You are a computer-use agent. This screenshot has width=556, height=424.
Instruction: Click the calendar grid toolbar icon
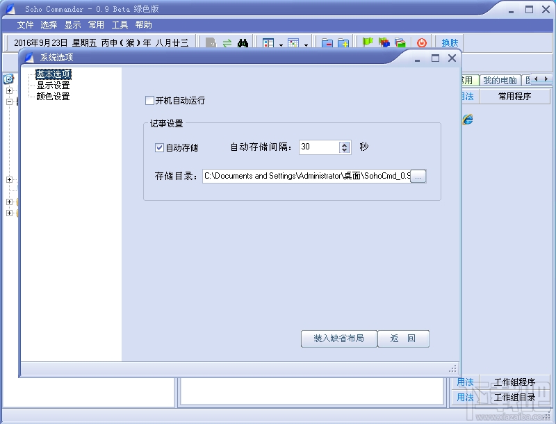[x=293, y=43]
